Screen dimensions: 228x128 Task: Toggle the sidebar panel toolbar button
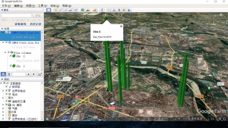tap(49, 10)
